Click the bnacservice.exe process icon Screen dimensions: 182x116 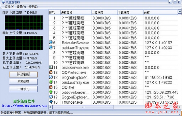click(51, 67)
